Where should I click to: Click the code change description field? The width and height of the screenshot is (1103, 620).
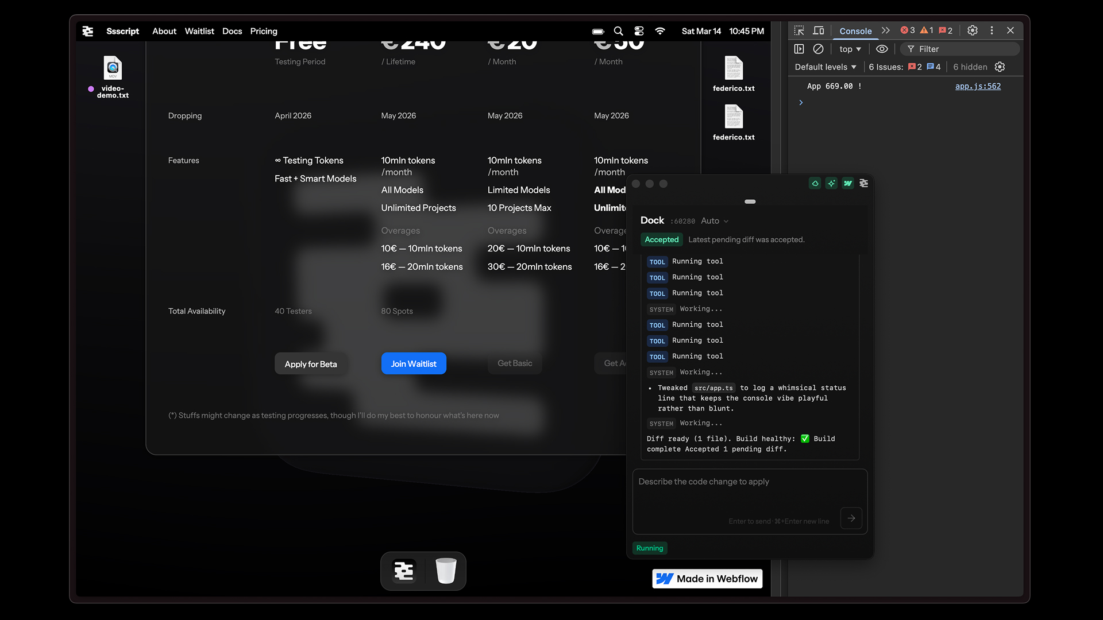(x=735, y=494)
